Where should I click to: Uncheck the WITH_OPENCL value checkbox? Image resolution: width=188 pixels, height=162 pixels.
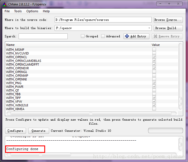point(154,57)
